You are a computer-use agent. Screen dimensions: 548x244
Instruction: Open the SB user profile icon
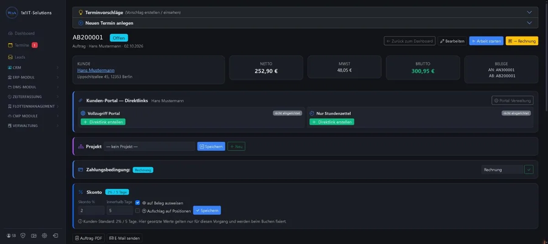(11, 235)
